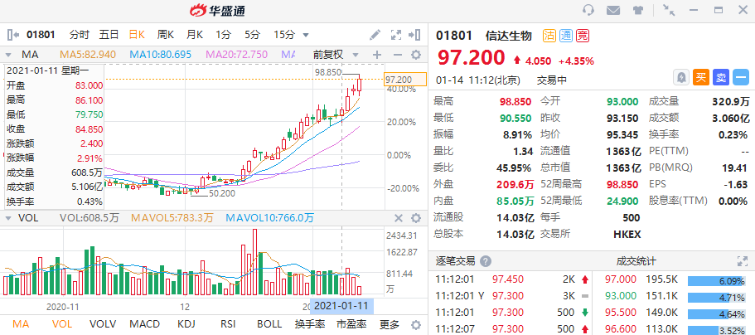Collapse the left panel next to code 01801
755x335 pixels.
(13, 35)
